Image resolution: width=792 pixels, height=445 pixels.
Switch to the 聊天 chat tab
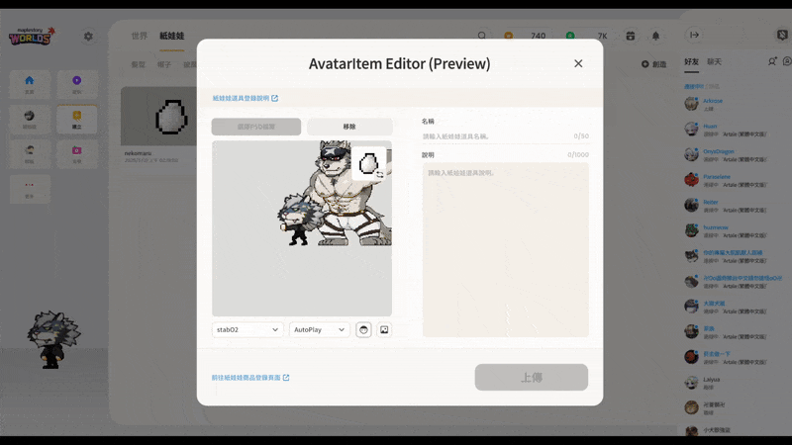714,61
